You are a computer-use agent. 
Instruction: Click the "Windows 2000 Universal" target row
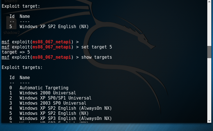tap(48, 93)
